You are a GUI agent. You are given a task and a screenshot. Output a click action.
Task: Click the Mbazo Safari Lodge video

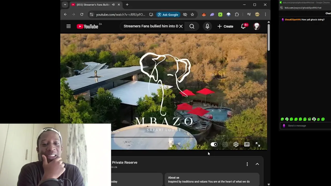pyautogui.click(x=164, y=92)
